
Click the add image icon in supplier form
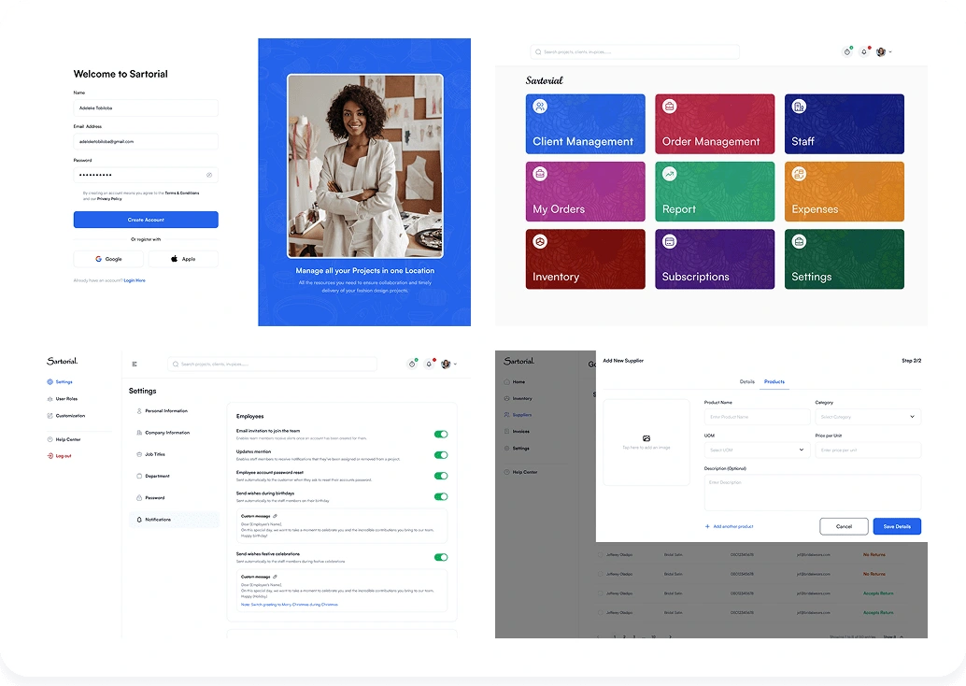[646, 438]
